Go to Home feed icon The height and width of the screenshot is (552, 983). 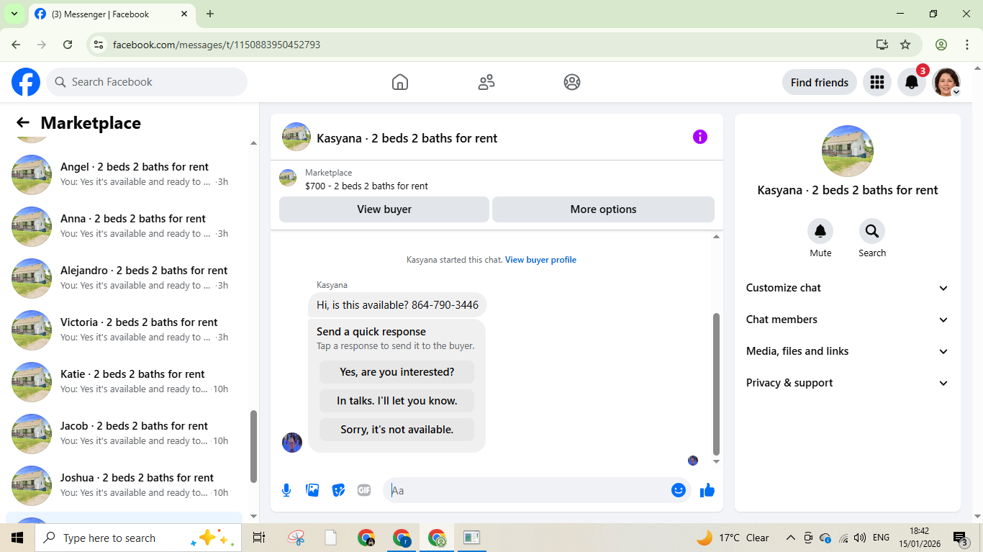pyautogui.click(x=400, y=82)
